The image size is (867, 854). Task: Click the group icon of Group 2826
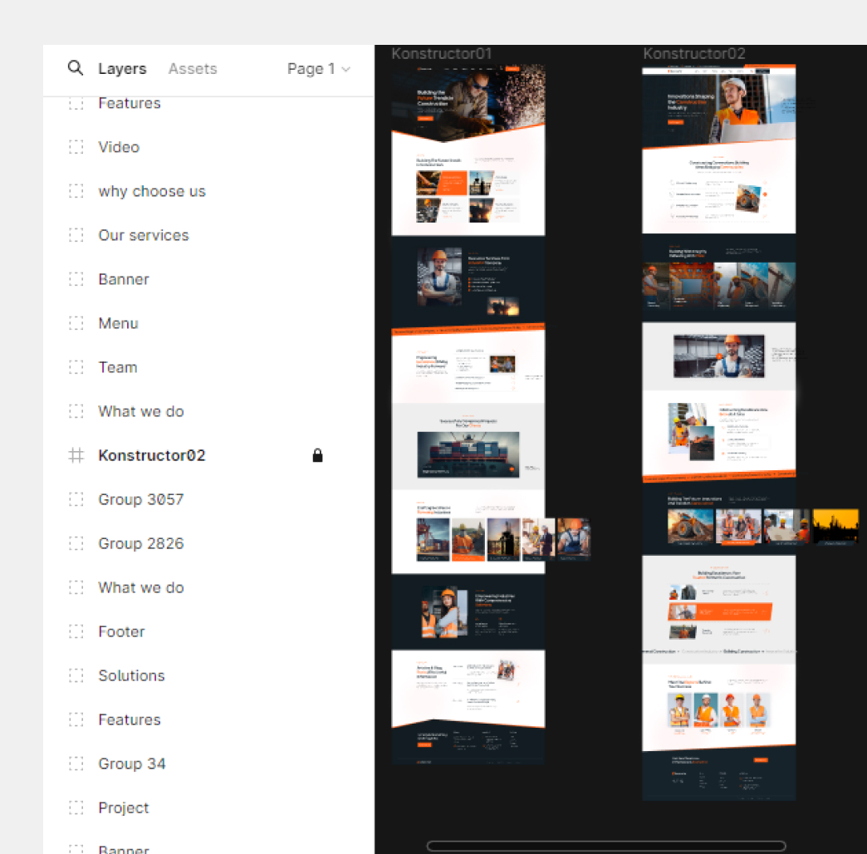(76, 543)
